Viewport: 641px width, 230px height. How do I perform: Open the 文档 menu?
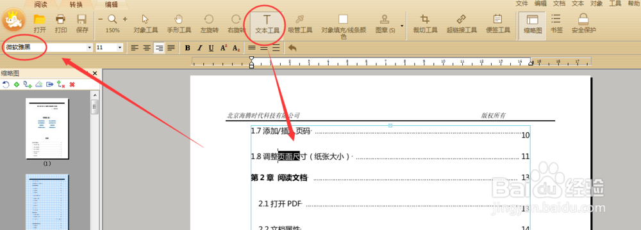[x=559, y=4]
